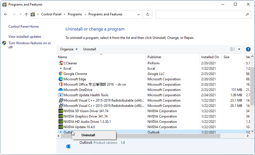Open help with the blue question mark
255x155 pixels.
(248, 49)
